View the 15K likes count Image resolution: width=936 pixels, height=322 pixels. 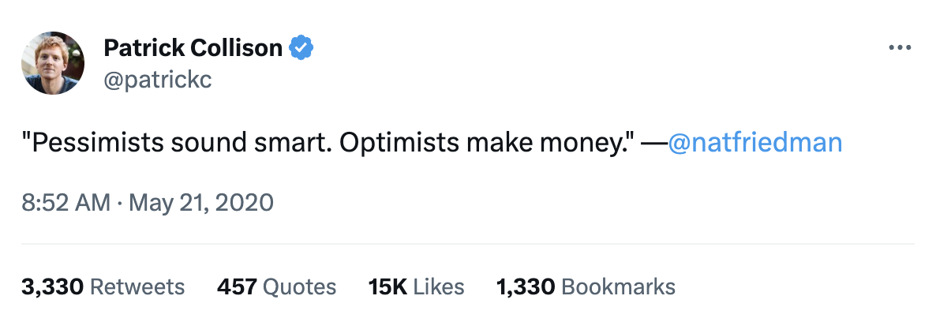[x=387, y=286]
